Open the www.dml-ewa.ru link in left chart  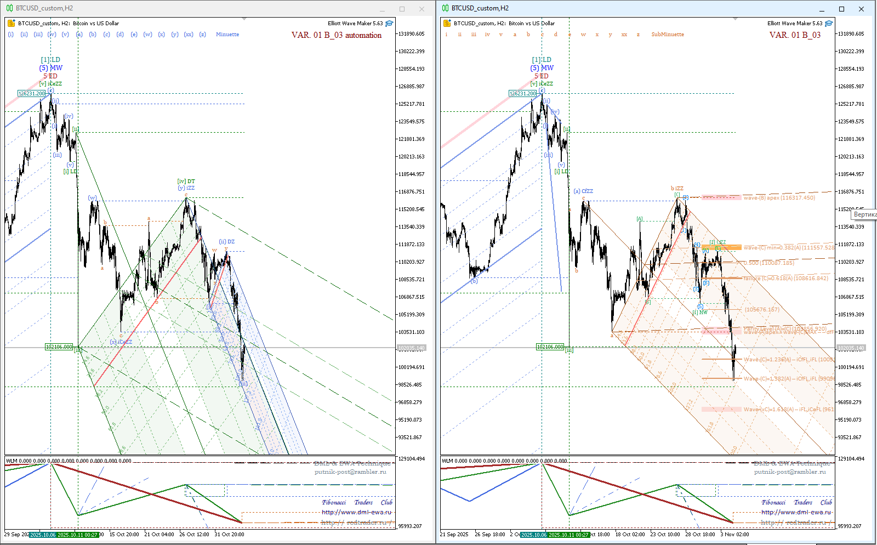356,512
